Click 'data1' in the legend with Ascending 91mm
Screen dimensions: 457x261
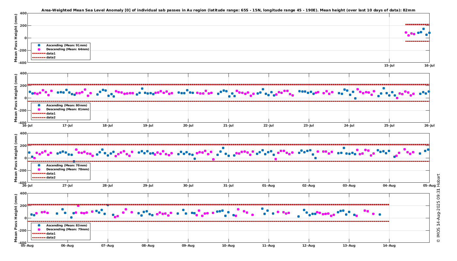pos(51,54)
